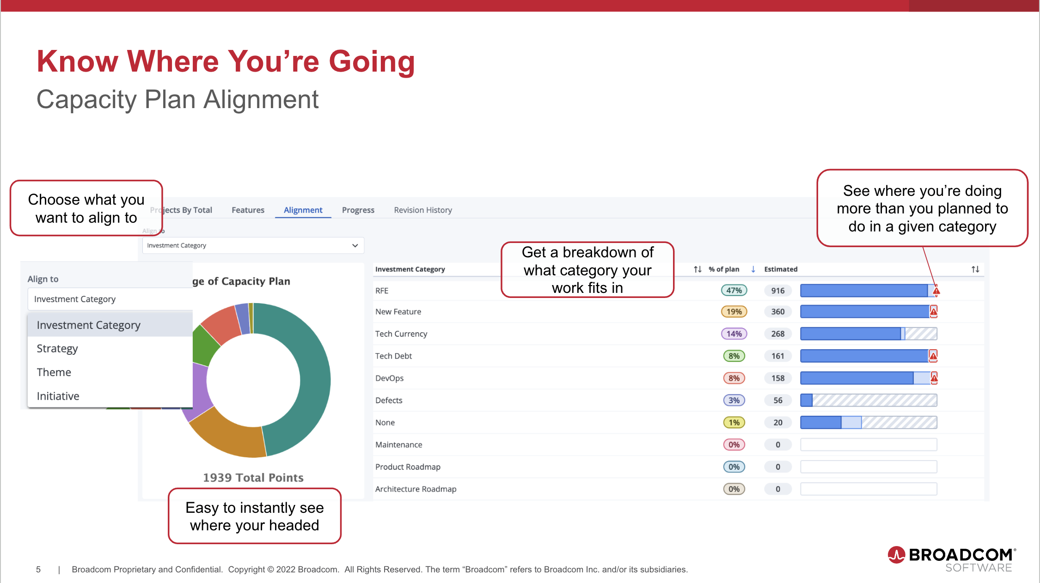Click the 47% badge in RFE row

point(734,291)
